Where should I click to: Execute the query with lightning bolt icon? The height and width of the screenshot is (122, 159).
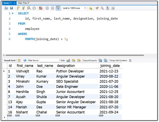coord(18,8)
